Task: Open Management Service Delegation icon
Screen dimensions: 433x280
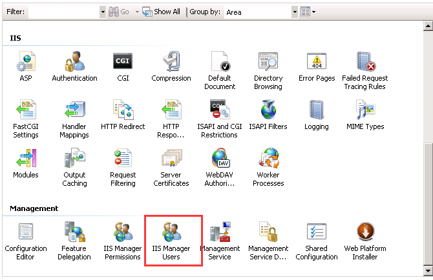Action: point(268,232)
